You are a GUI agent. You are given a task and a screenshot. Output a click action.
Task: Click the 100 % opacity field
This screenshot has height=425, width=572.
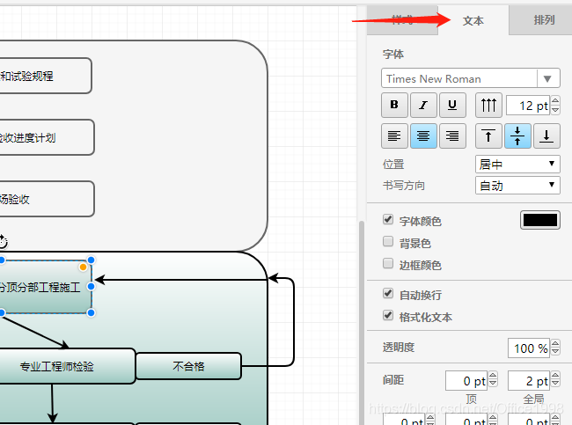click(x=529, y=348)
